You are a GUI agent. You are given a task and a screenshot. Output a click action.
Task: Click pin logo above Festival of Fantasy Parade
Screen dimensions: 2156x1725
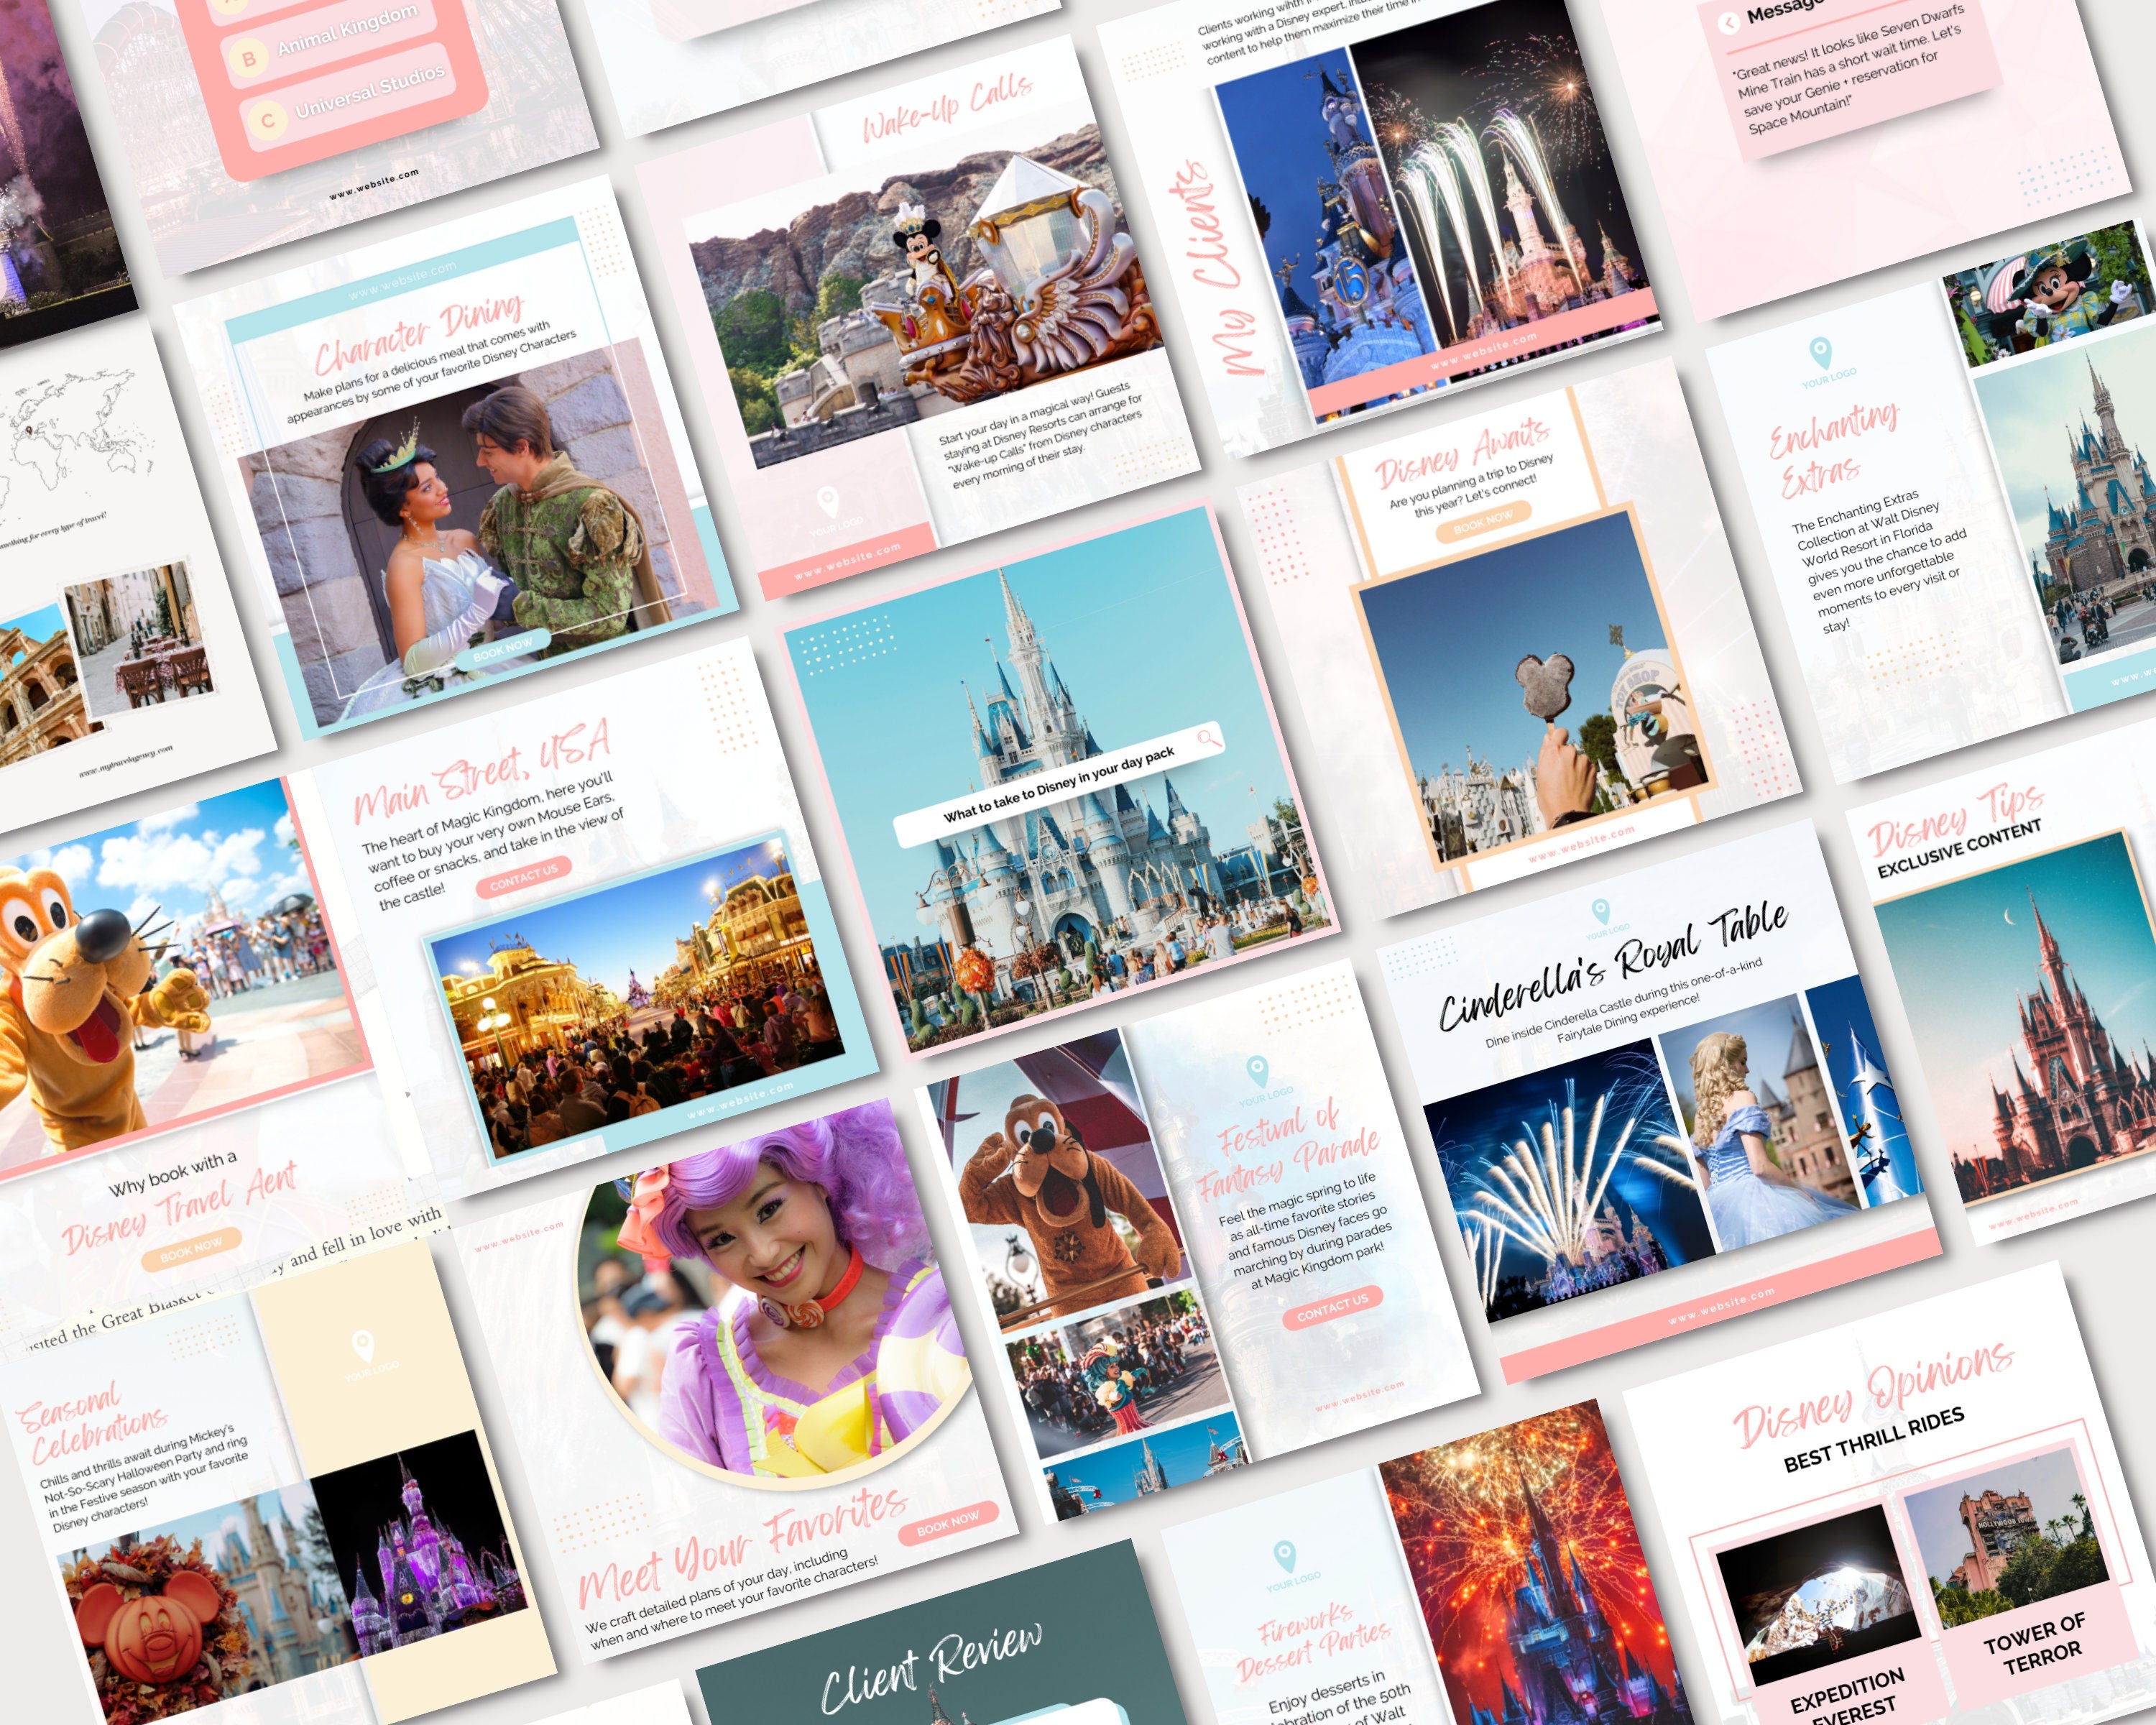[1258, 1071]
